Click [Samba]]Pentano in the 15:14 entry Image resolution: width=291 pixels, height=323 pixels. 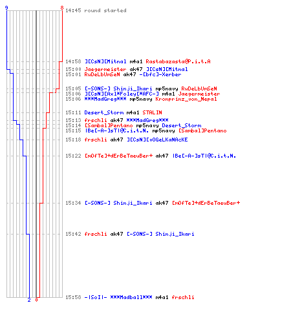[109, 125]
